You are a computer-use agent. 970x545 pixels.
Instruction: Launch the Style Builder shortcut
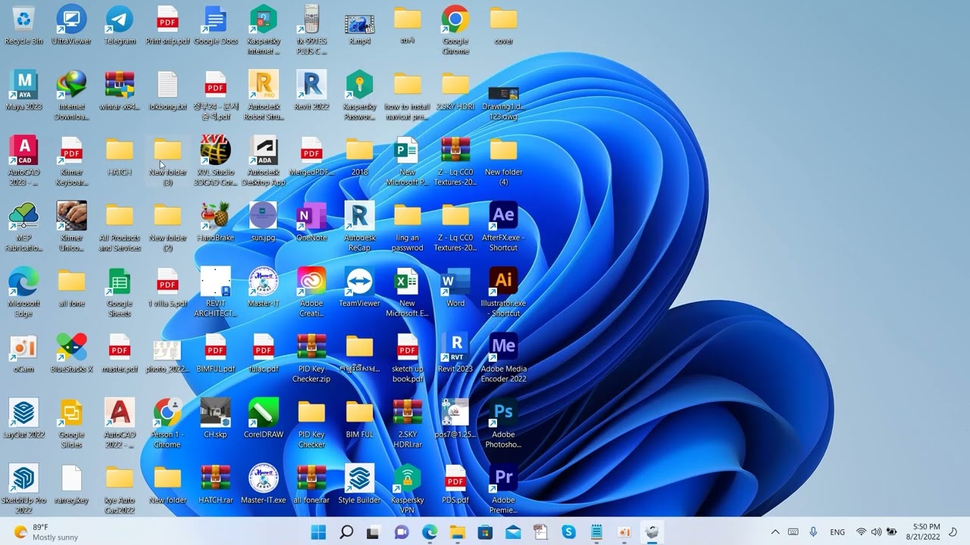coord(359,484)
